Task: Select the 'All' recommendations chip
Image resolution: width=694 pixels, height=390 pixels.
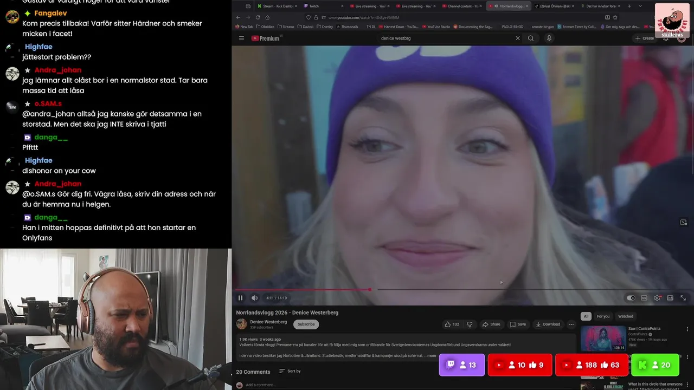Action: pyautogui.click(x=586, y=316)
